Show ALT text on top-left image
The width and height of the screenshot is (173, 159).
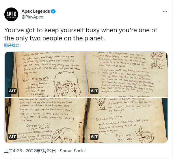12,91
